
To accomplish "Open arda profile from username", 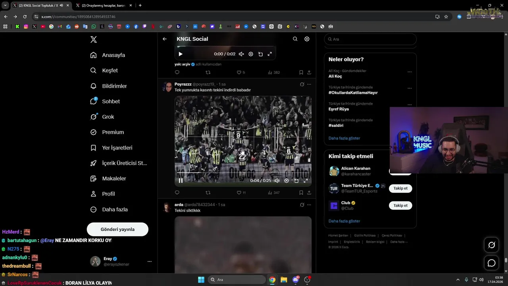I will [x=179, y=205].
